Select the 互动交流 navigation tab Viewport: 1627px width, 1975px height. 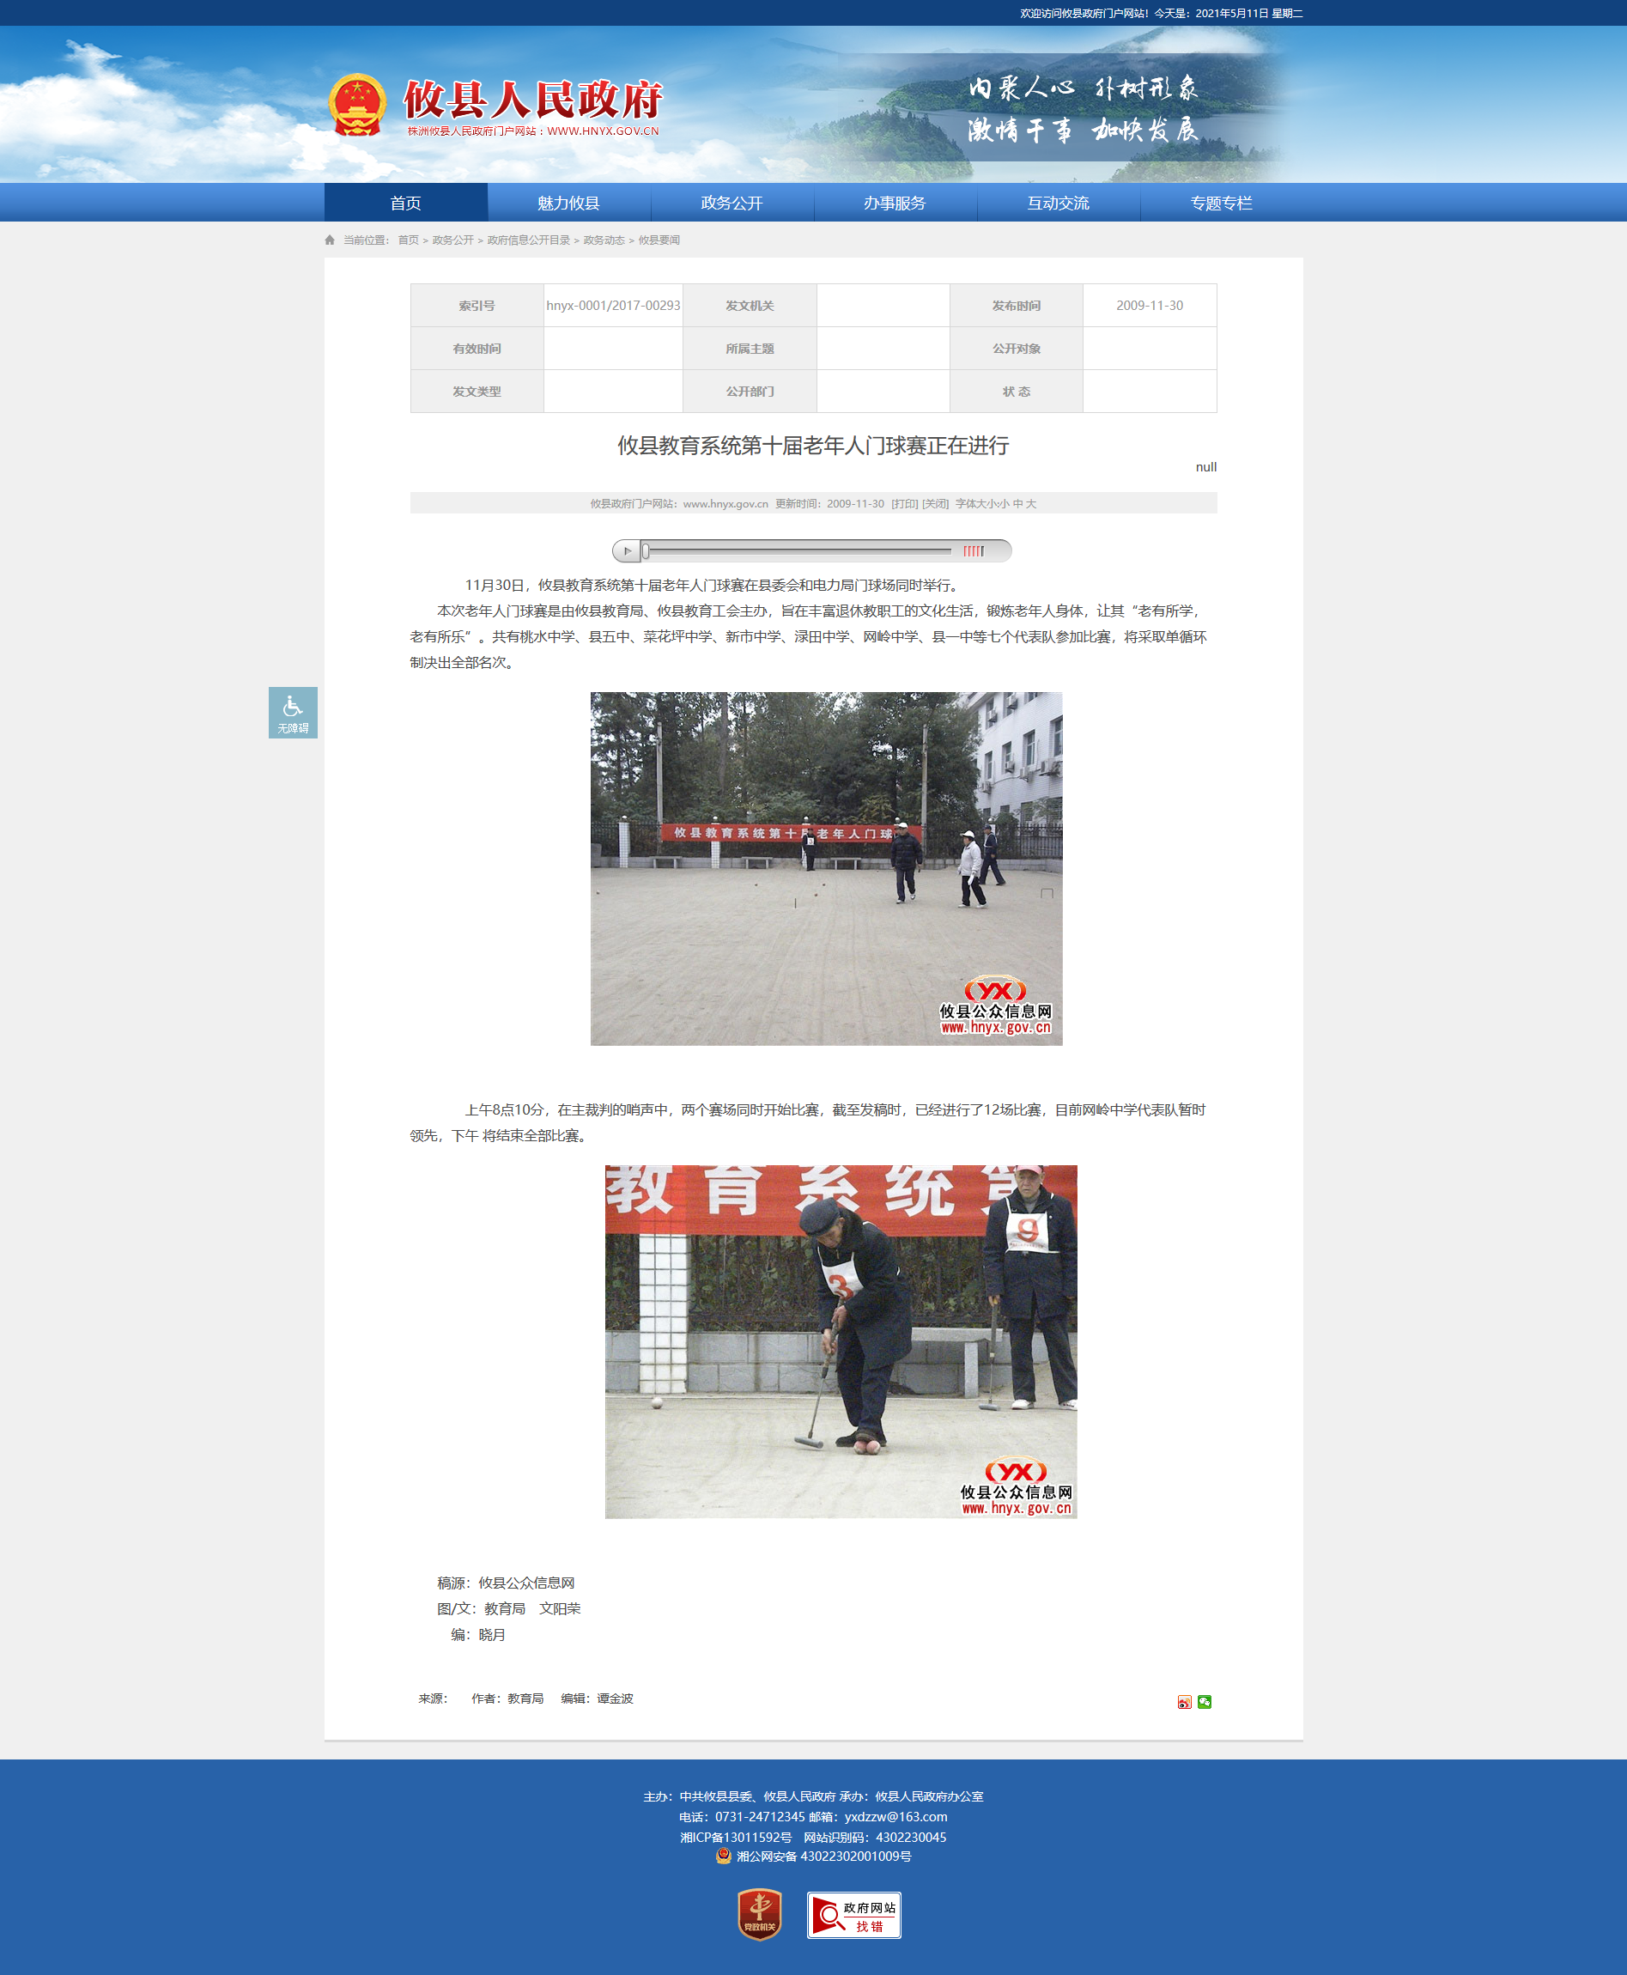[1057, 204]
